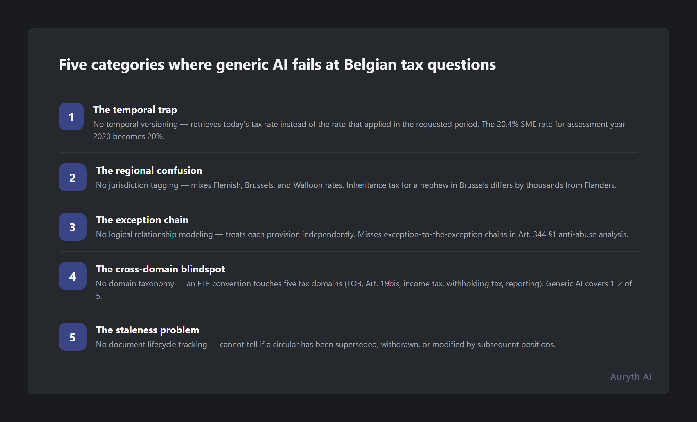Click the Auryth AI brand label
The height and width of the screenshot is (422, 697).
coord(631,376)
